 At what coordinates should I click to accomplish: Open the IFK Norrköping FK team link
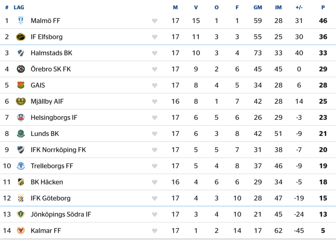(x=58, y=150)
